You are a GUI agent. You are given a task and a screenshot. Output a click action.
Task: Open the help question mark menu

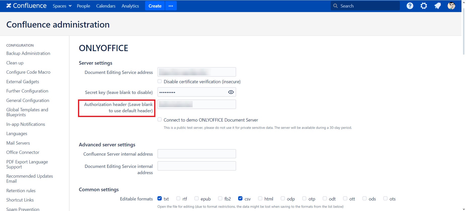coord(410,6)
